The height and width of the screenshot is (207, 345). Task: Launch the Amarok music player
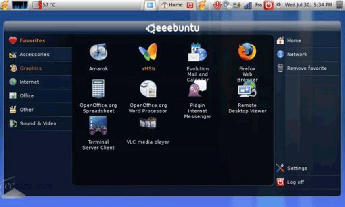98,52
